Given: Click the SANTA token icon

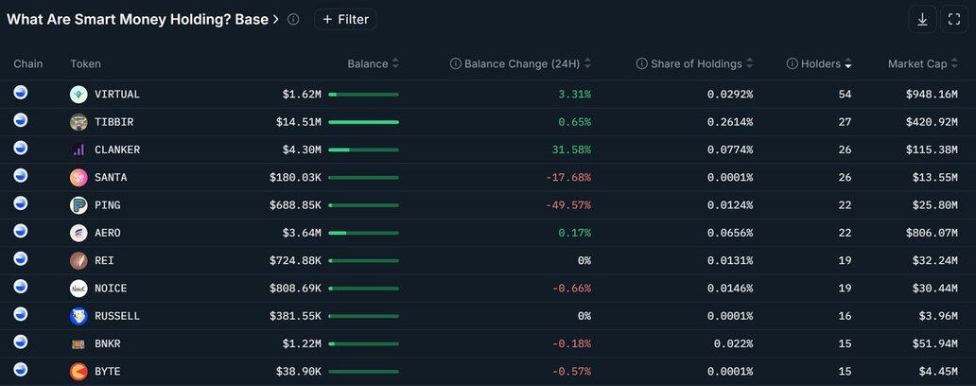Looking at the screenshot, I should [78, 177].
